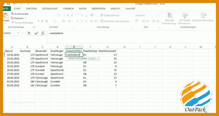Open the font size dropdown

point(64,15)
